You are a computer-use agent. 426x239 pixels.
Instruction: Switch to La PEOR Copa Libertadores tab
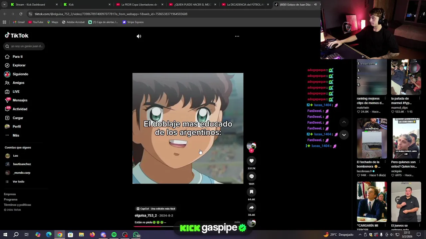pos(140,5)
